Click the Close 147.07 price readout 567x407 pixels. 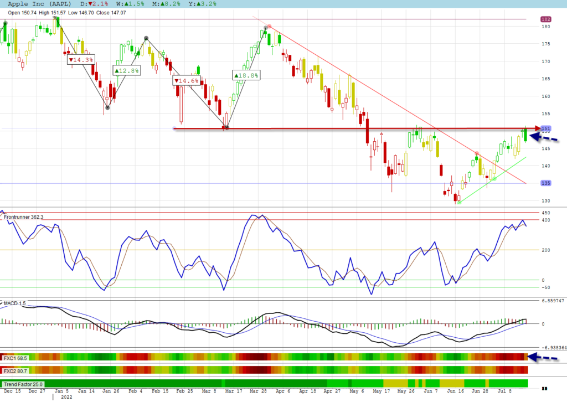click(x=111, y=13)
